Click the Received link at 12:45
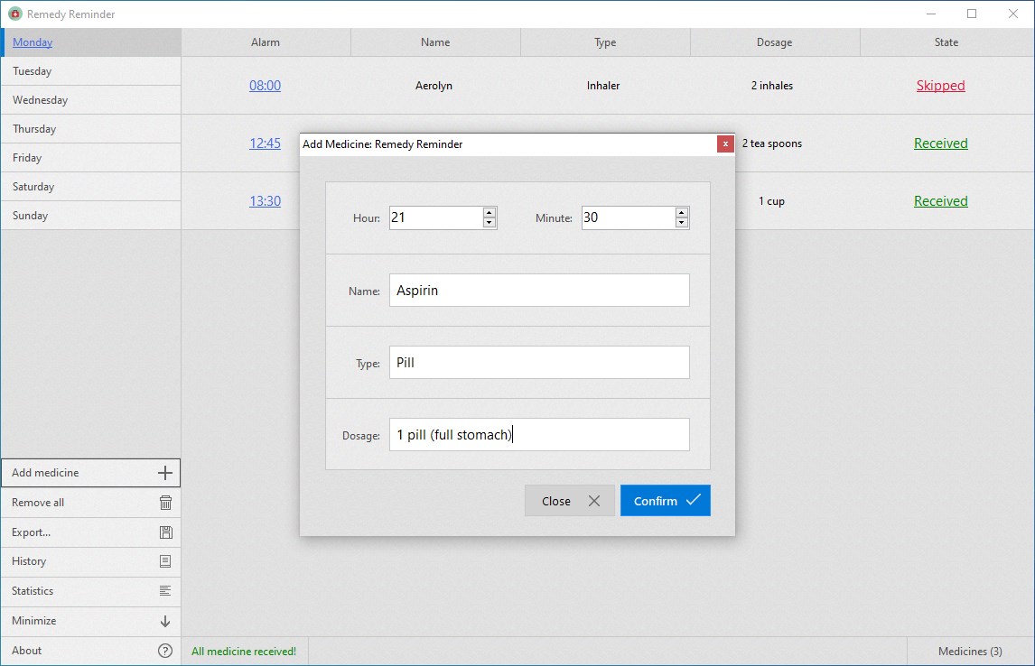Viewport: 1035px width, 666px height. (x=940, y=143)
